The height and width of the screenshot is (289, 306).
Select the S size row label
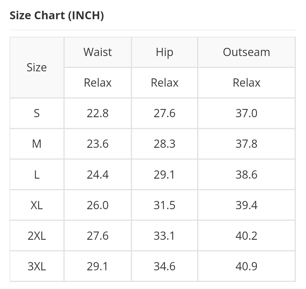[37, 113]
